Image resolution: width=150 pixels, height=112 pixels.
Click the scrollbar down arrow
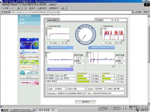(x=148, y=104)
